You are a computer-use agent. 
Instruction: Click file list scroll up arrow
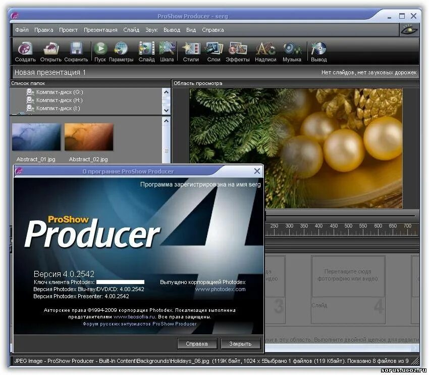tap(166, 121)
